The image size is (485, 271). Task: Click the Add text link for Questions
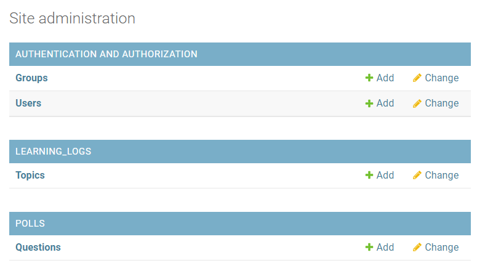pyautogui.click(x=385, y=248)
